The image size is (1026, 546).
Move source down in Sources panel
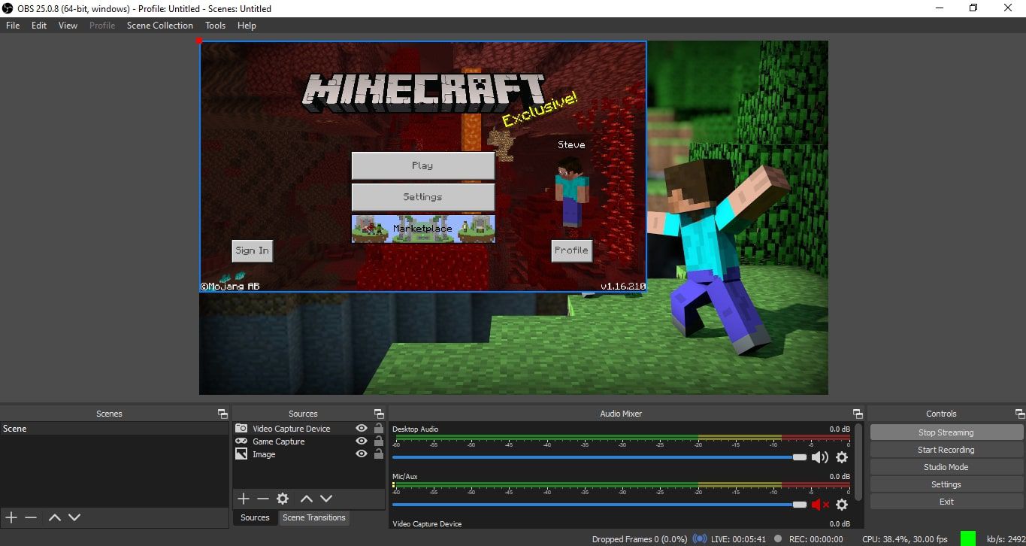coord(326,499)
